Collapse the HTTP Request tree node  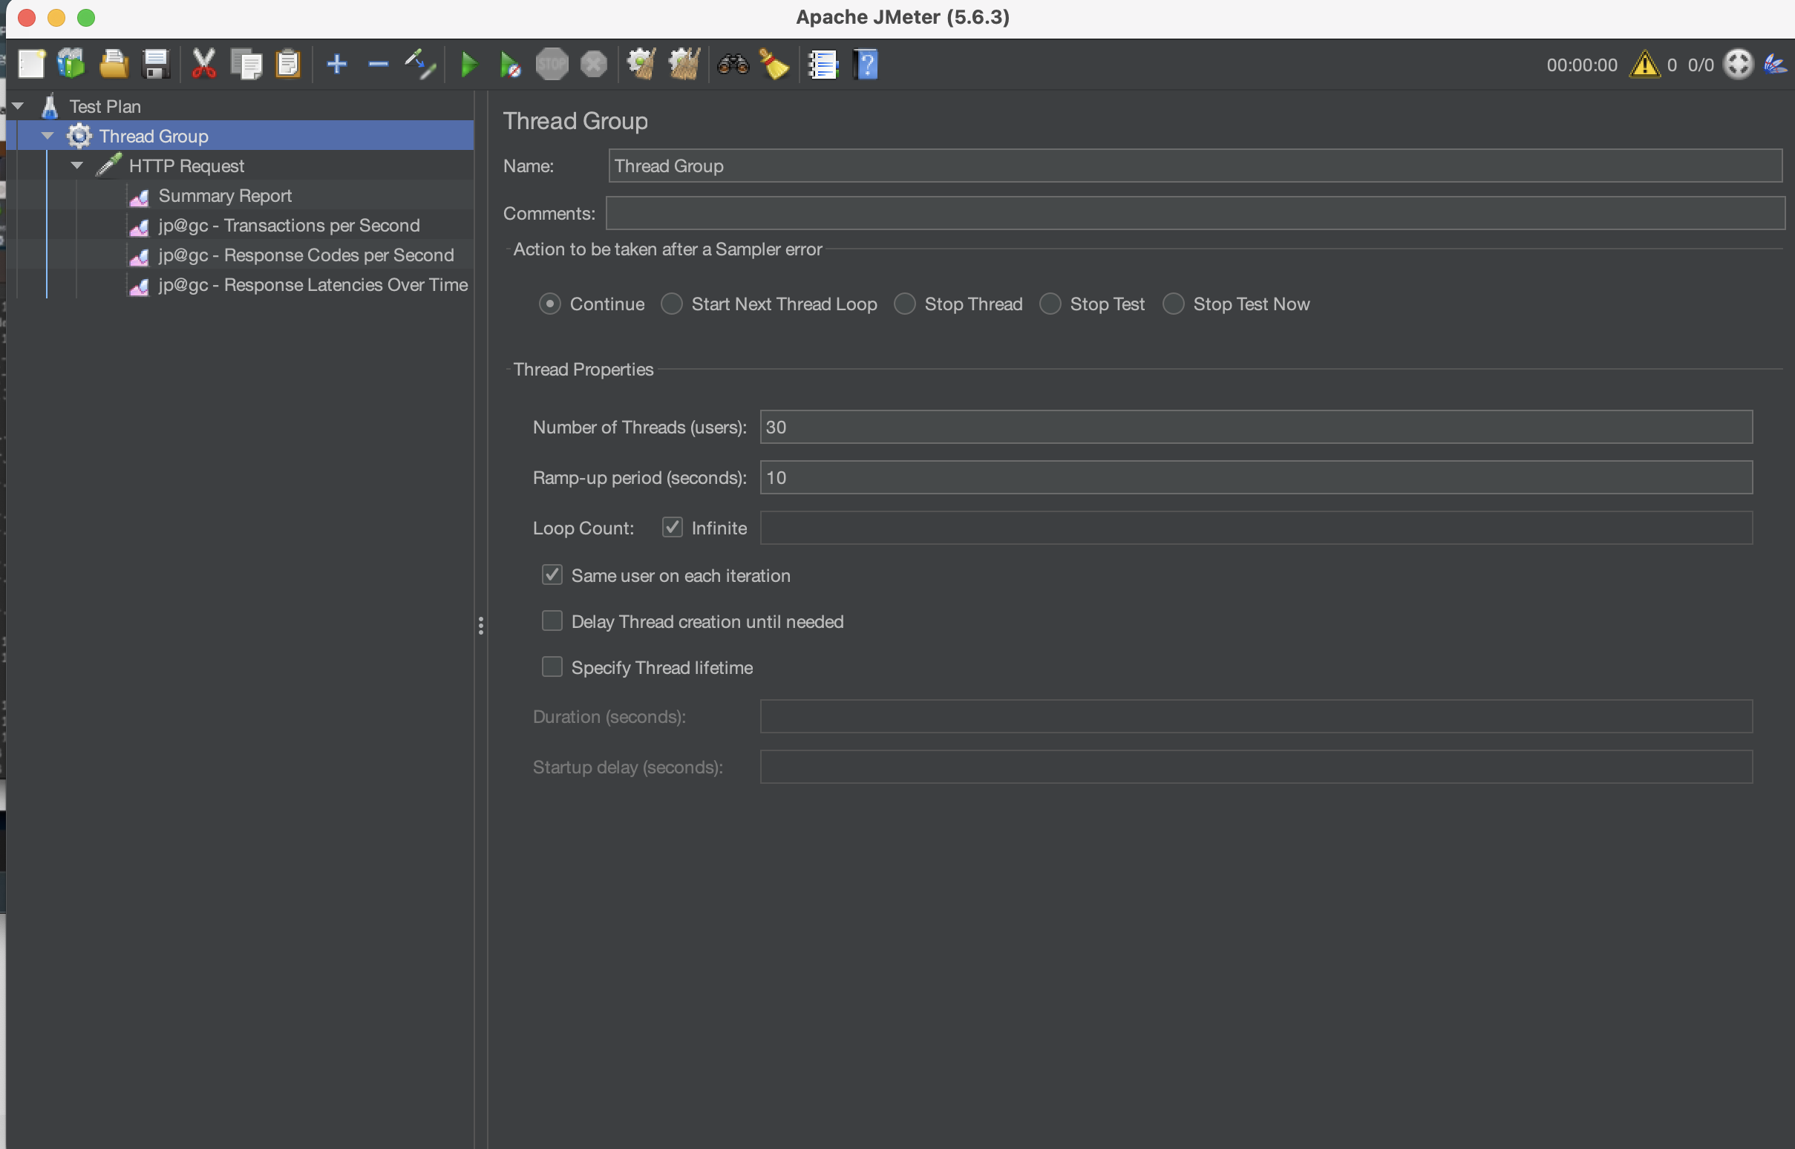pos(77,166)
